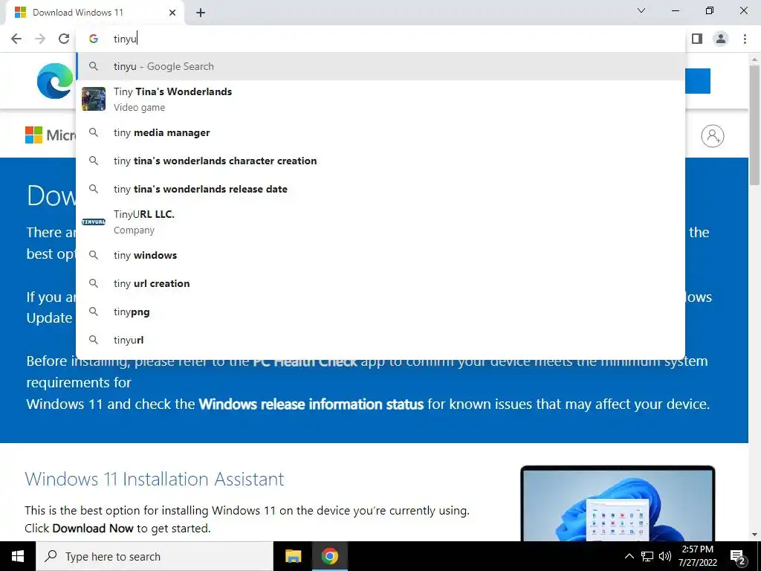Show hidden system tray icons
Image resolution: width=761 pixels, height=571 pixels.
[629, 556]
